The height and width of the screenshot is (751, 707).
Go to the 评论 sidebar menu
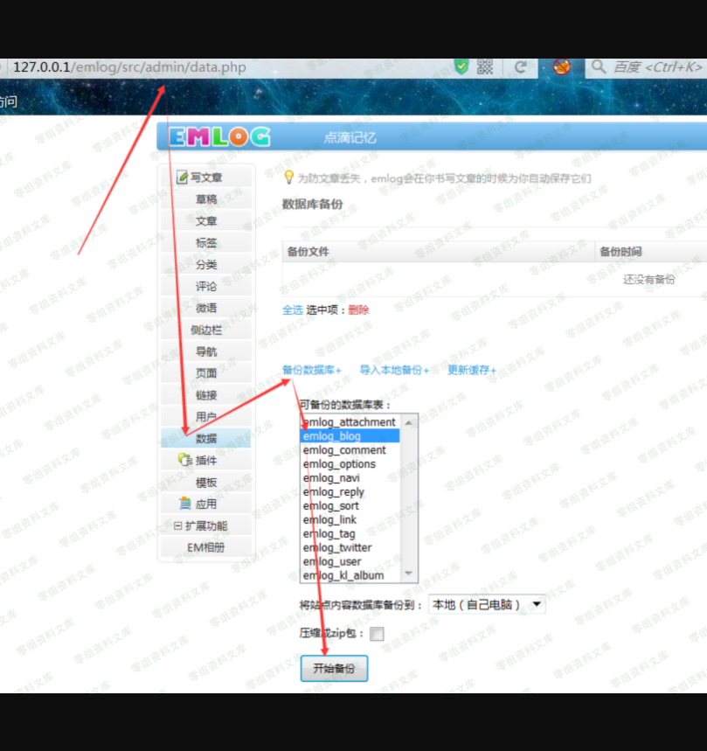click(206, 287)
